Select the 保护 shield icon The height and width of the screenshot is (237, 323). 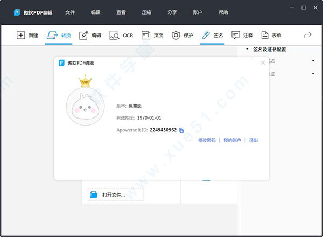click(175, 35)
